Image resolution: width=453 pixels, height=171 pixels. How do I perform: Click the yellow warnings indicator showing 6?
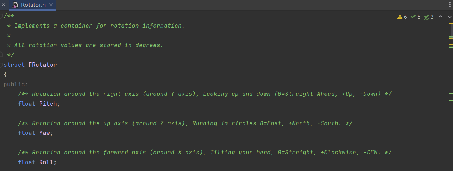pyautogui.click(x=402, y=17)
